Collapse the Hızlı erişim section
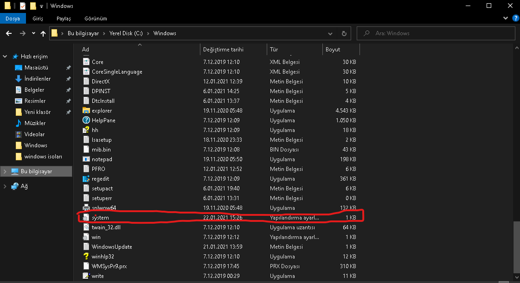This screenshot has width=520, height=283. coord(5,57)
